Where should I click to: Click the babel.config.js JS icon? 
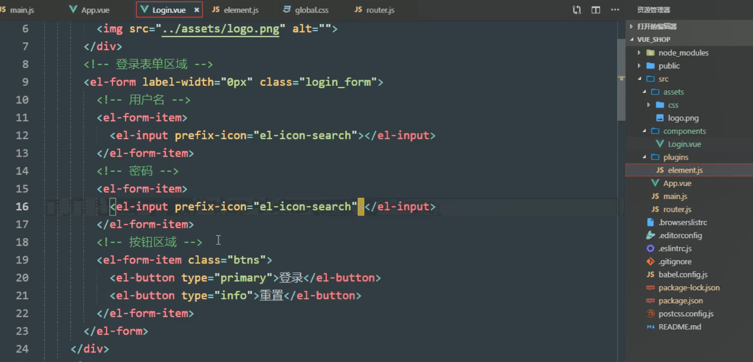point(650,274)
